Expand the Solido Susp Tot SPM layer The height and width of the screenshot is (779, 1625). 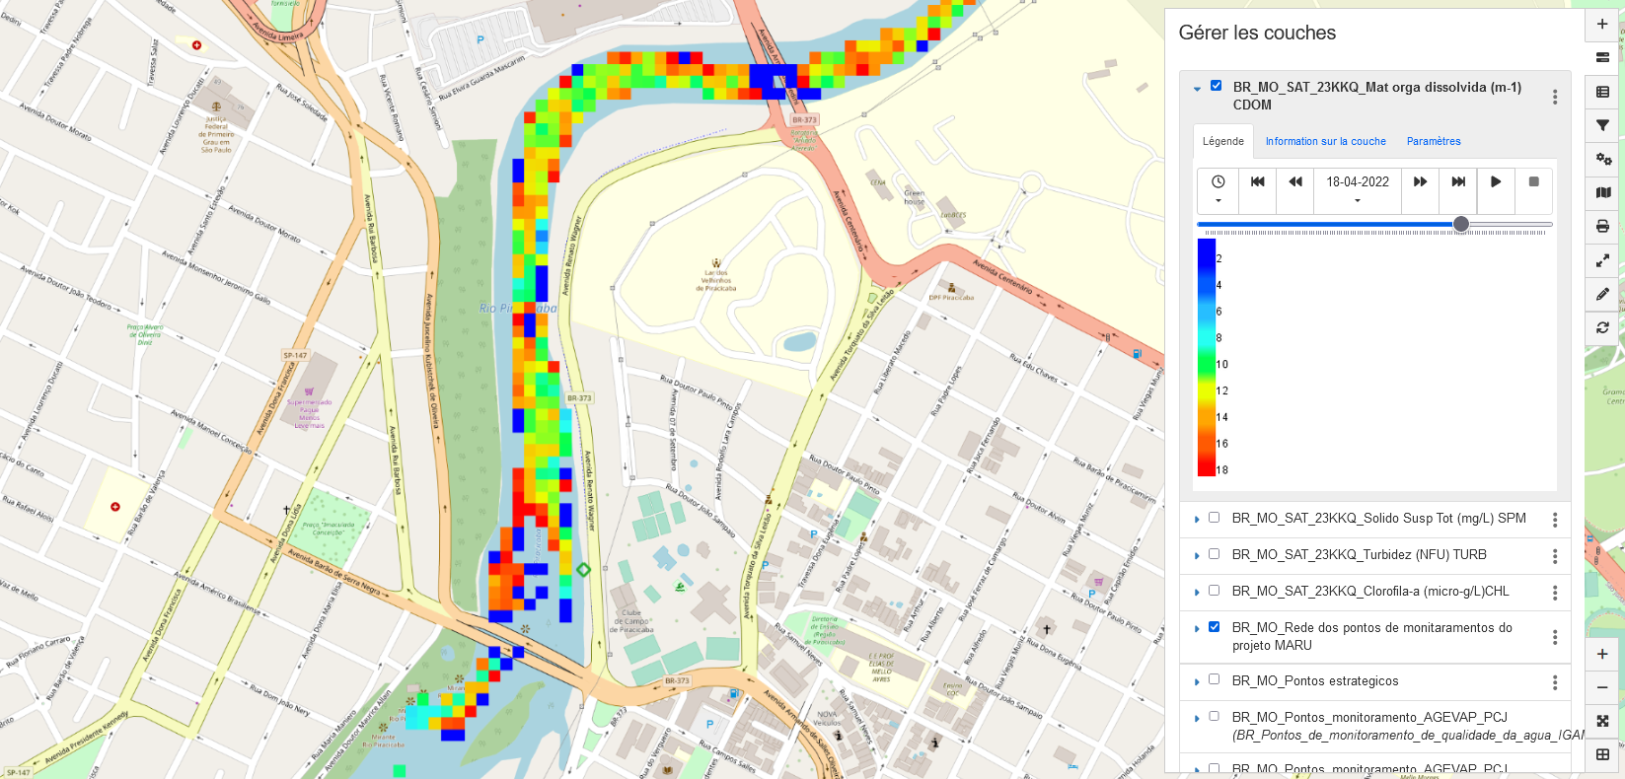[1197, 519]
